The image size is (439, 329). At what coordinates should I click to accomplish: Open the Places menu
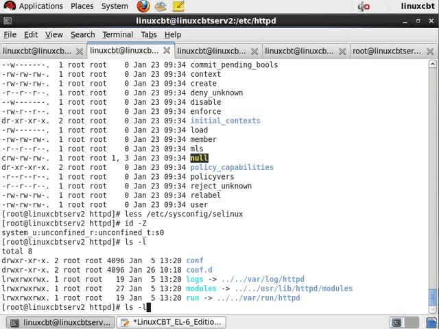point(82,6)
